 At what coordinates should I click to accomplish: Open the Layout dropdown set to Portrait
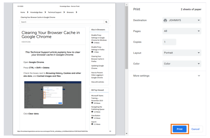click(182, 53)
